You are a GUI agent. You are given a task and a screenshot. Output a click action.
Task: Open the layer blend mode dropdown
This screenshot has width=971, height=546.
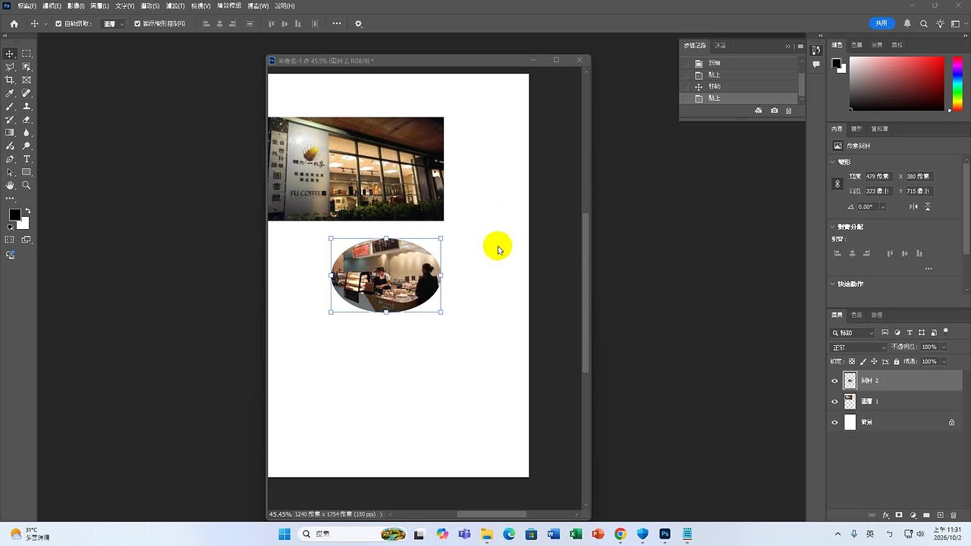pyautogui.click(x=859, y=347)
